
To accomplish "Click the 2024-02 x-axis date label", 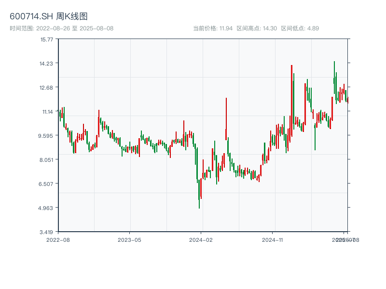I will pyautogui.click(x=201, y=239).
